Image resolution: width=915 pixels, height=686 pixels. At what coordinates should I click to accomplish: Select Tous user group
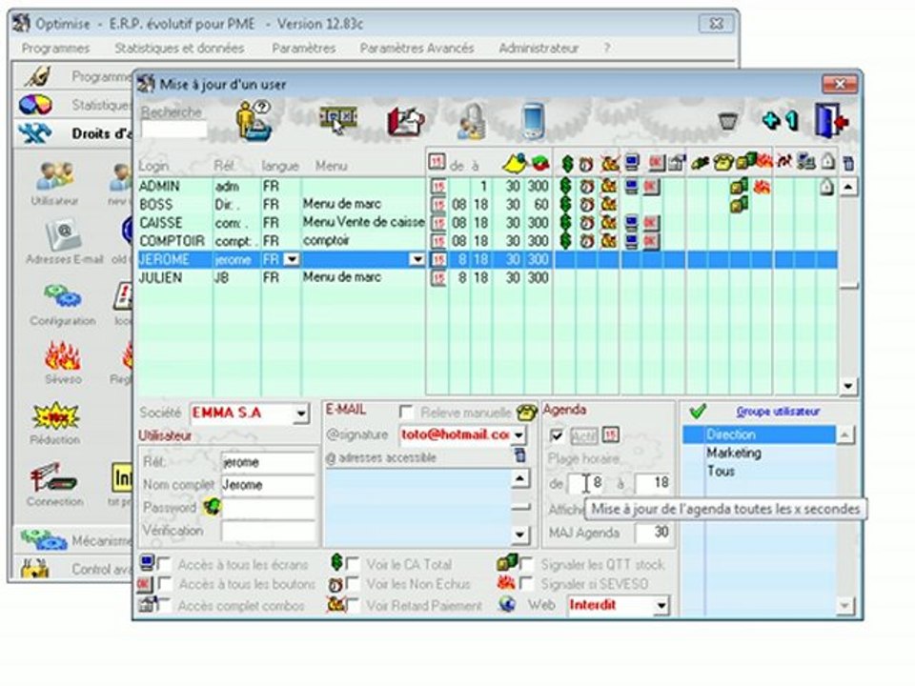(x=721, y=472)
